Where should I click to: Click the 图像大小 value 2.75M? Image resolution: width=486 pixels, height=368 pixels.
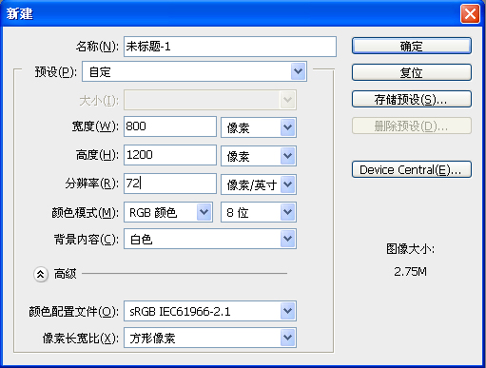coord(410,272)
